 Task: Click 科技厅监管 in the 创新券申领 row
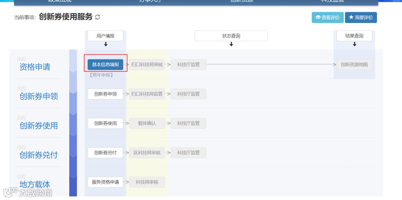pos(188,94)
